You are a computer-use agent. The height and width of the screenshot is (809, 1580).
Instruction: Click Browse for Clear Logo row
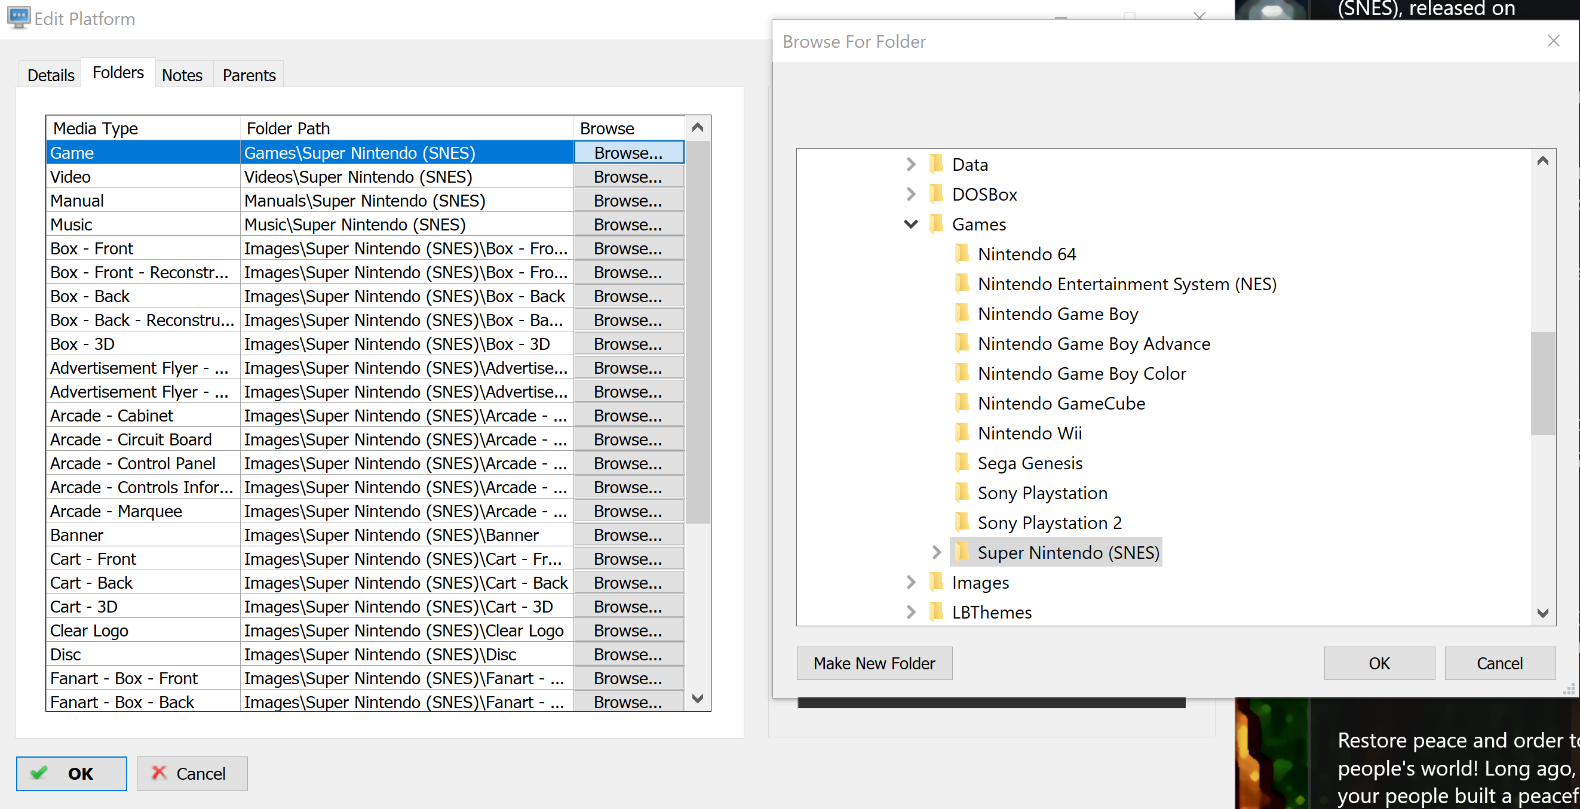pyautogui.click(x=628, y=630)
